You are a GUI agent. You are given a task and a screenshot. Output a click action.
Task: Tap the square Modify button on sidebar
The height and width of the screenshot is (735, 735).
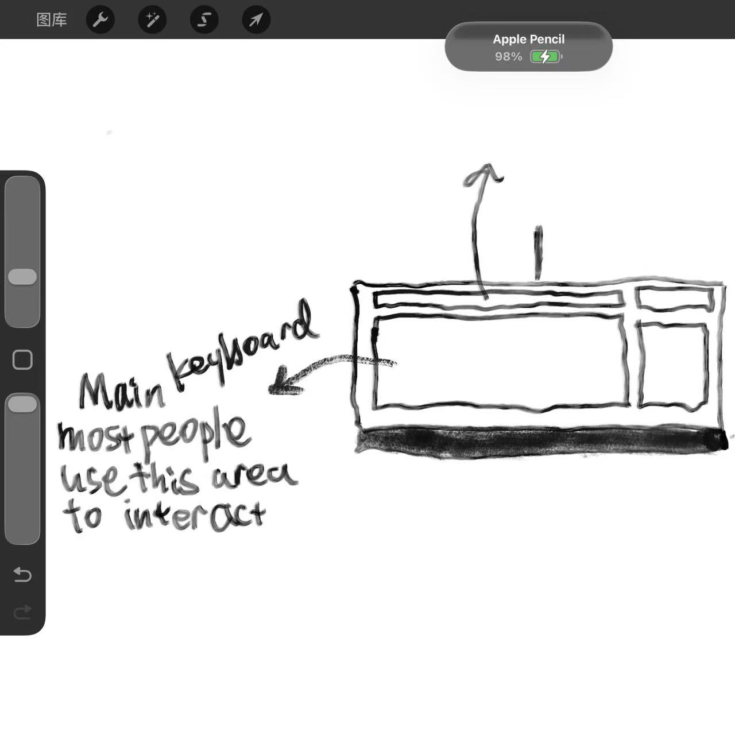click(22, 358)
